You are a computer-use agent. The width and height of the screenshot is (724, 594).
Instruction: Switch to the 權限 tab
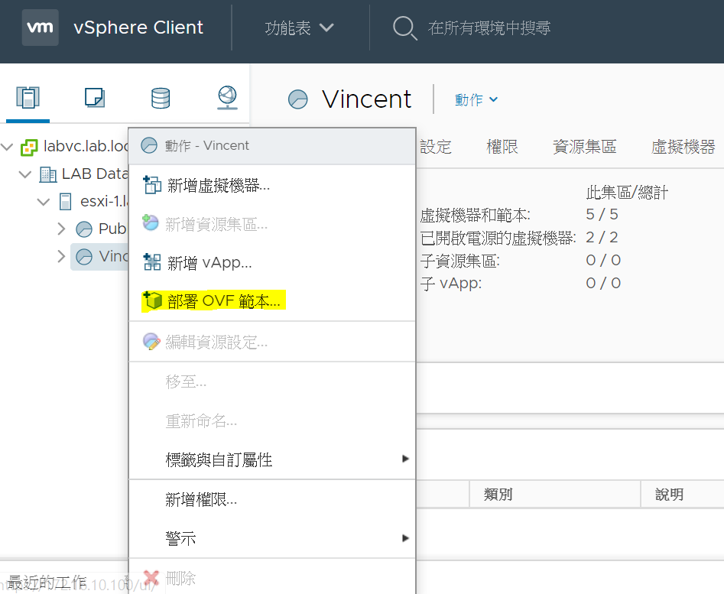(502, 147)
